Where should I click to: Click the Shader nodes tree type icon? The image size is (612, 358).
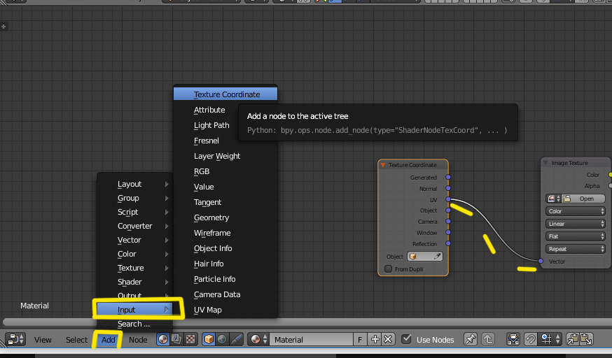[x=163, y=340]
